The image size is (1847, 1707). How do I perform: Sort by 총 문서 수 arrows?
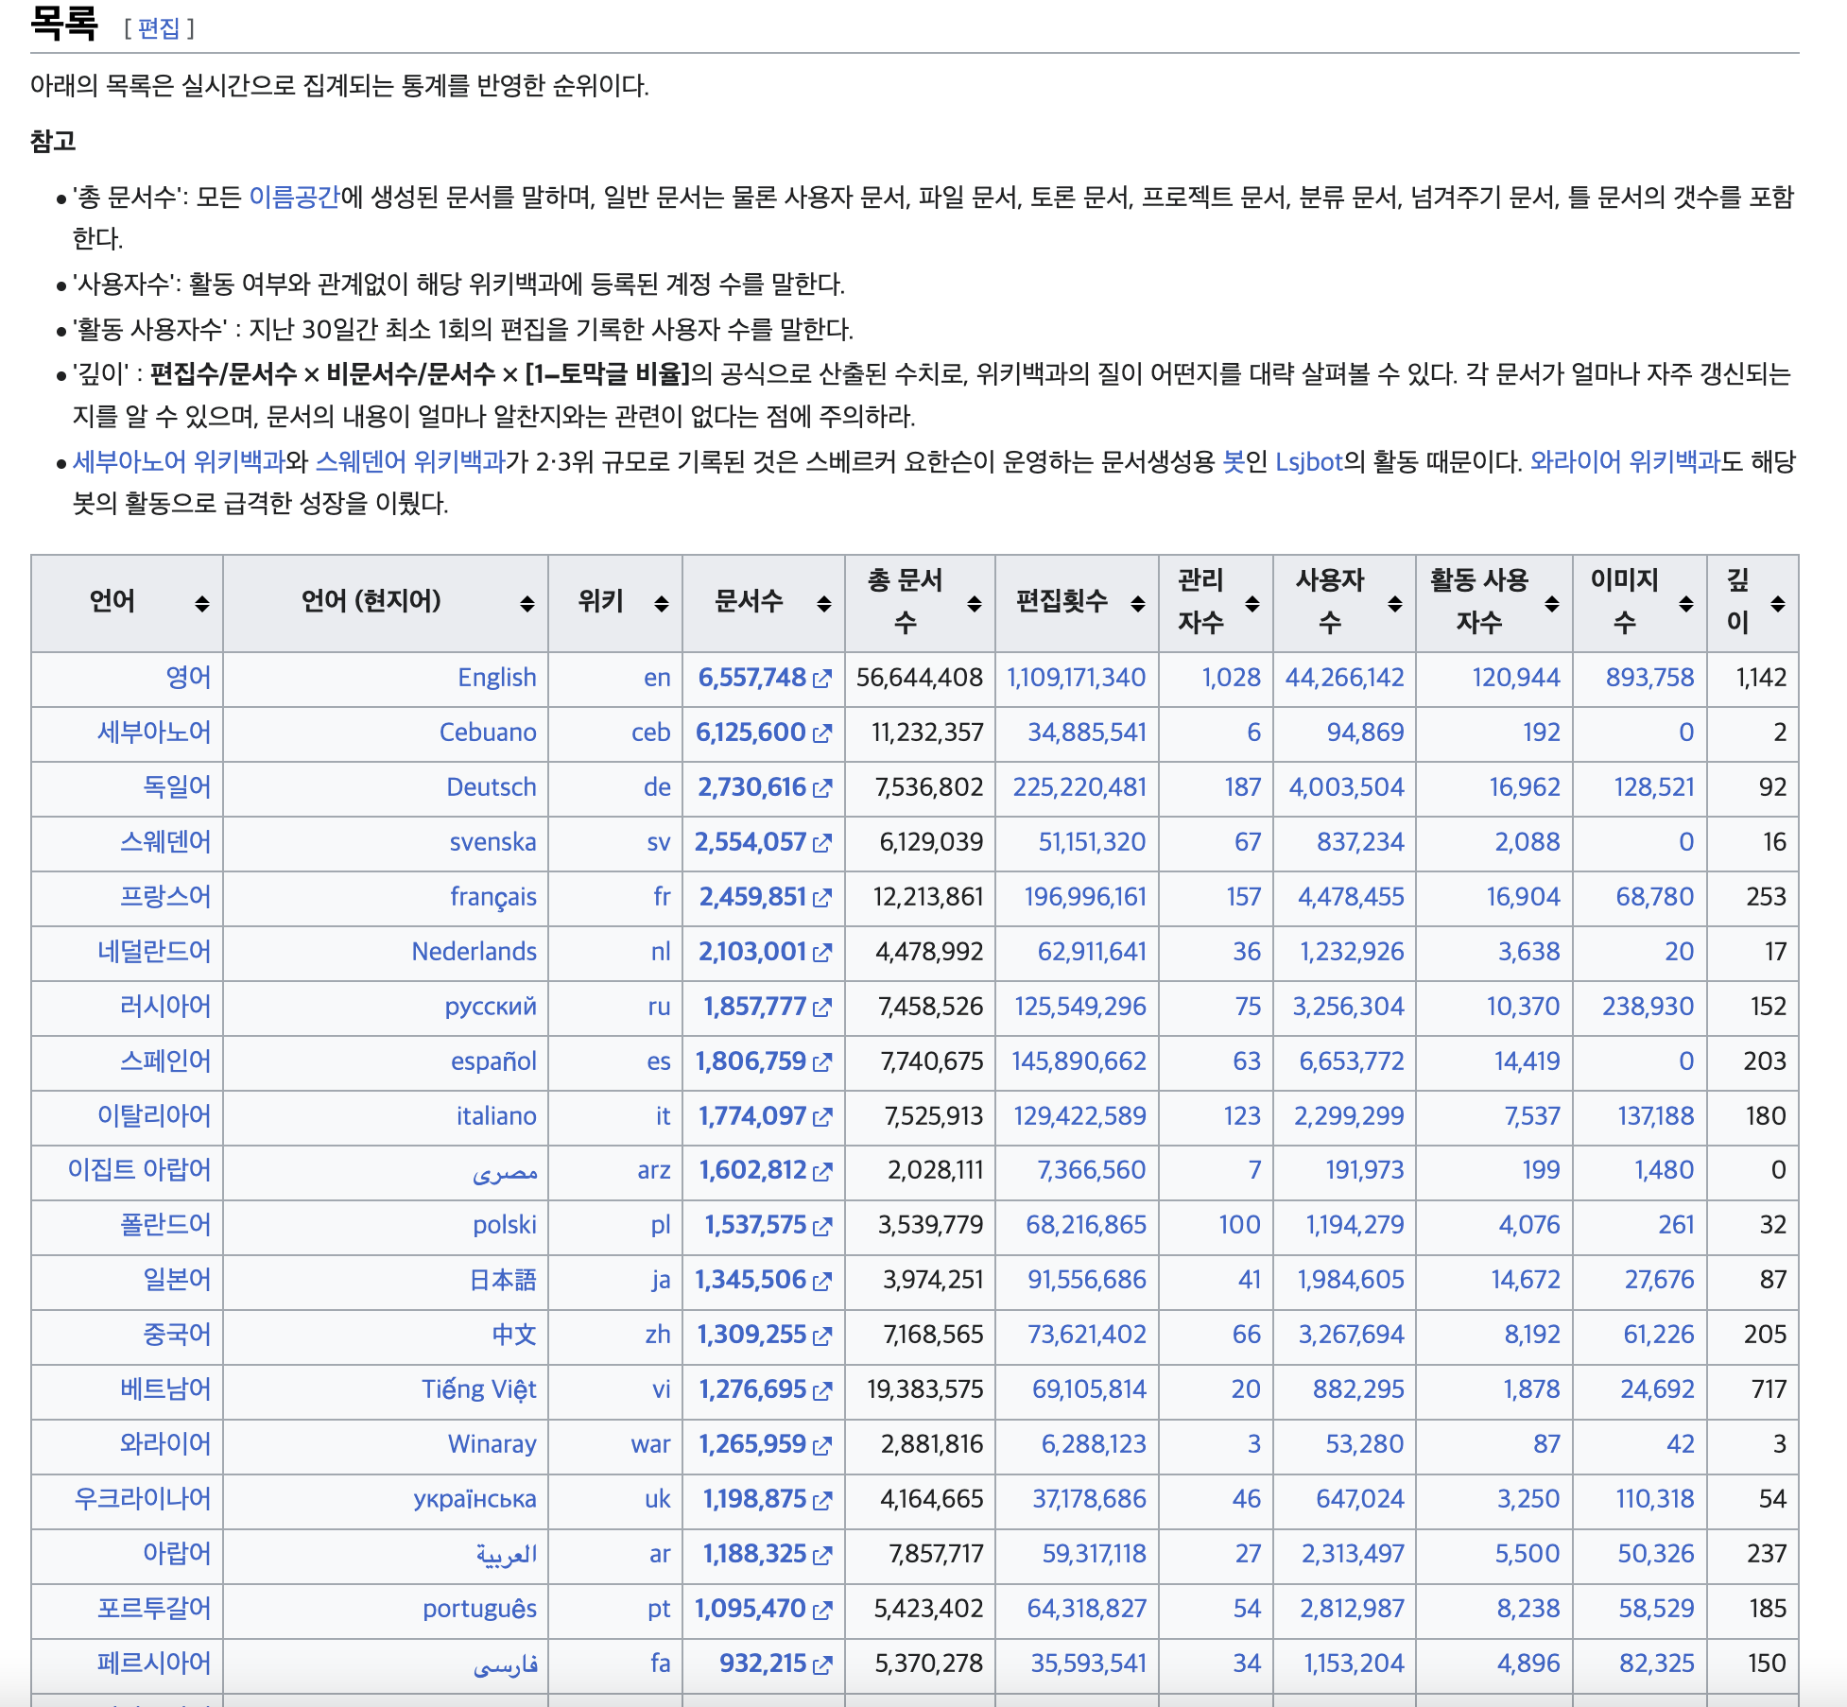click(974, 603)
